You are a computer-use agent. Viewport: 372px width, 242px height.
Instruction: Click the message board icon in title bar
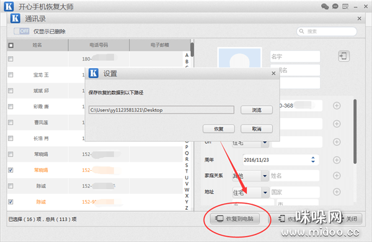(x=345, y=6)
